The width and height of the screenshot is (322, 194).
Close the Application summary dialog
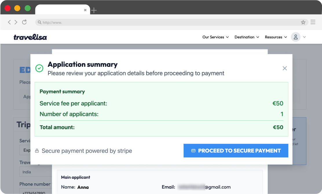pos(285,68)
